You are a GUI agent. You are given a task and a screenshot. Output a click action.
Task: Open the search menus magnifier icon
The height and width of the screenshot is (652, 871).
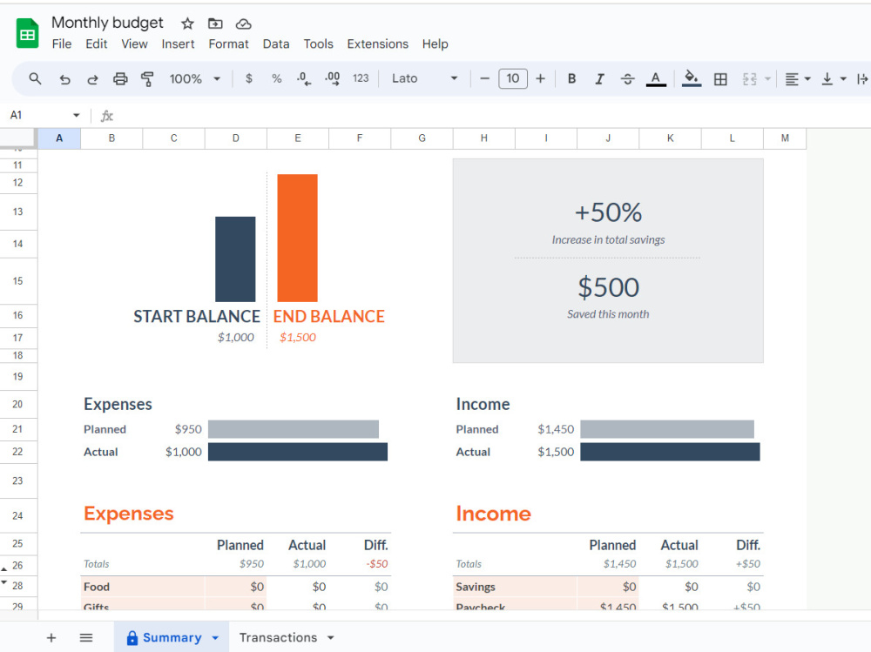[35, 79]
